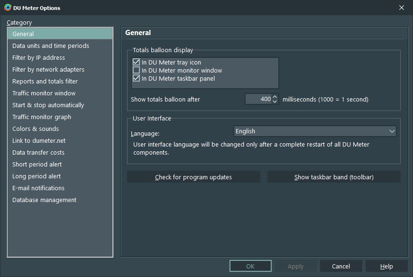Close the DU Meter Options dialog
This screenshot has height=277, width=413.
coord(401,8)
